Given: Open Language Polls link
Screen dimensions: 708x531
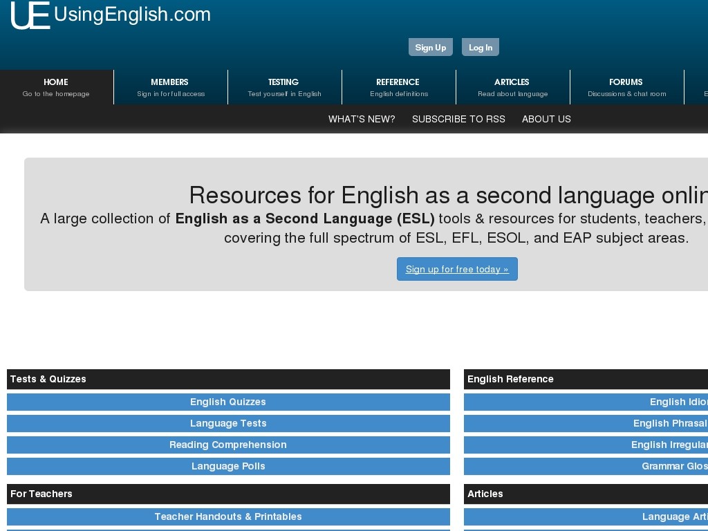Looking at the screenshot, I should [x=228, y=466].
